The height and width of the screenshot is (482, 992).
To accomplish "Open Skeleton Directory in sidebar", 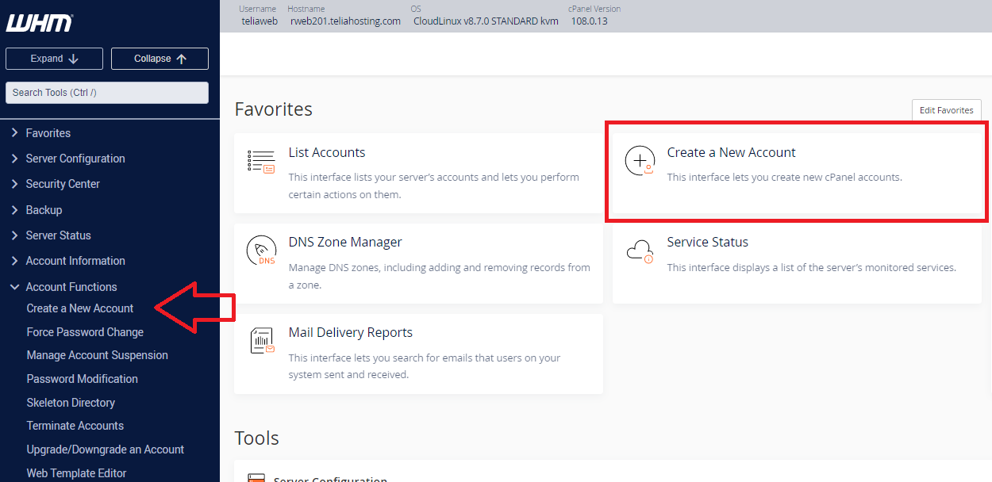I will click(71, 403).
